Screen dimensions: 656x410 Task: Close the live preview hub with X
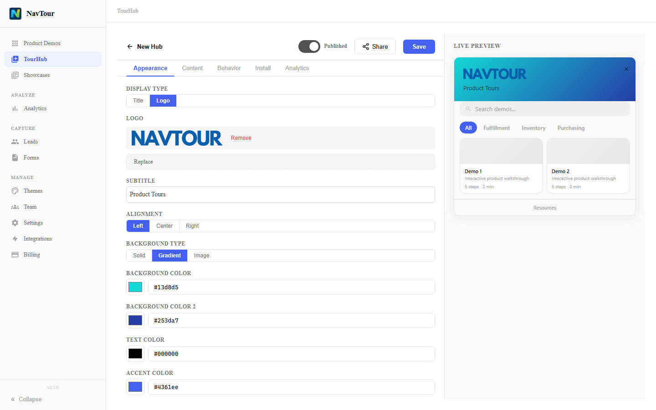(626, 69)
